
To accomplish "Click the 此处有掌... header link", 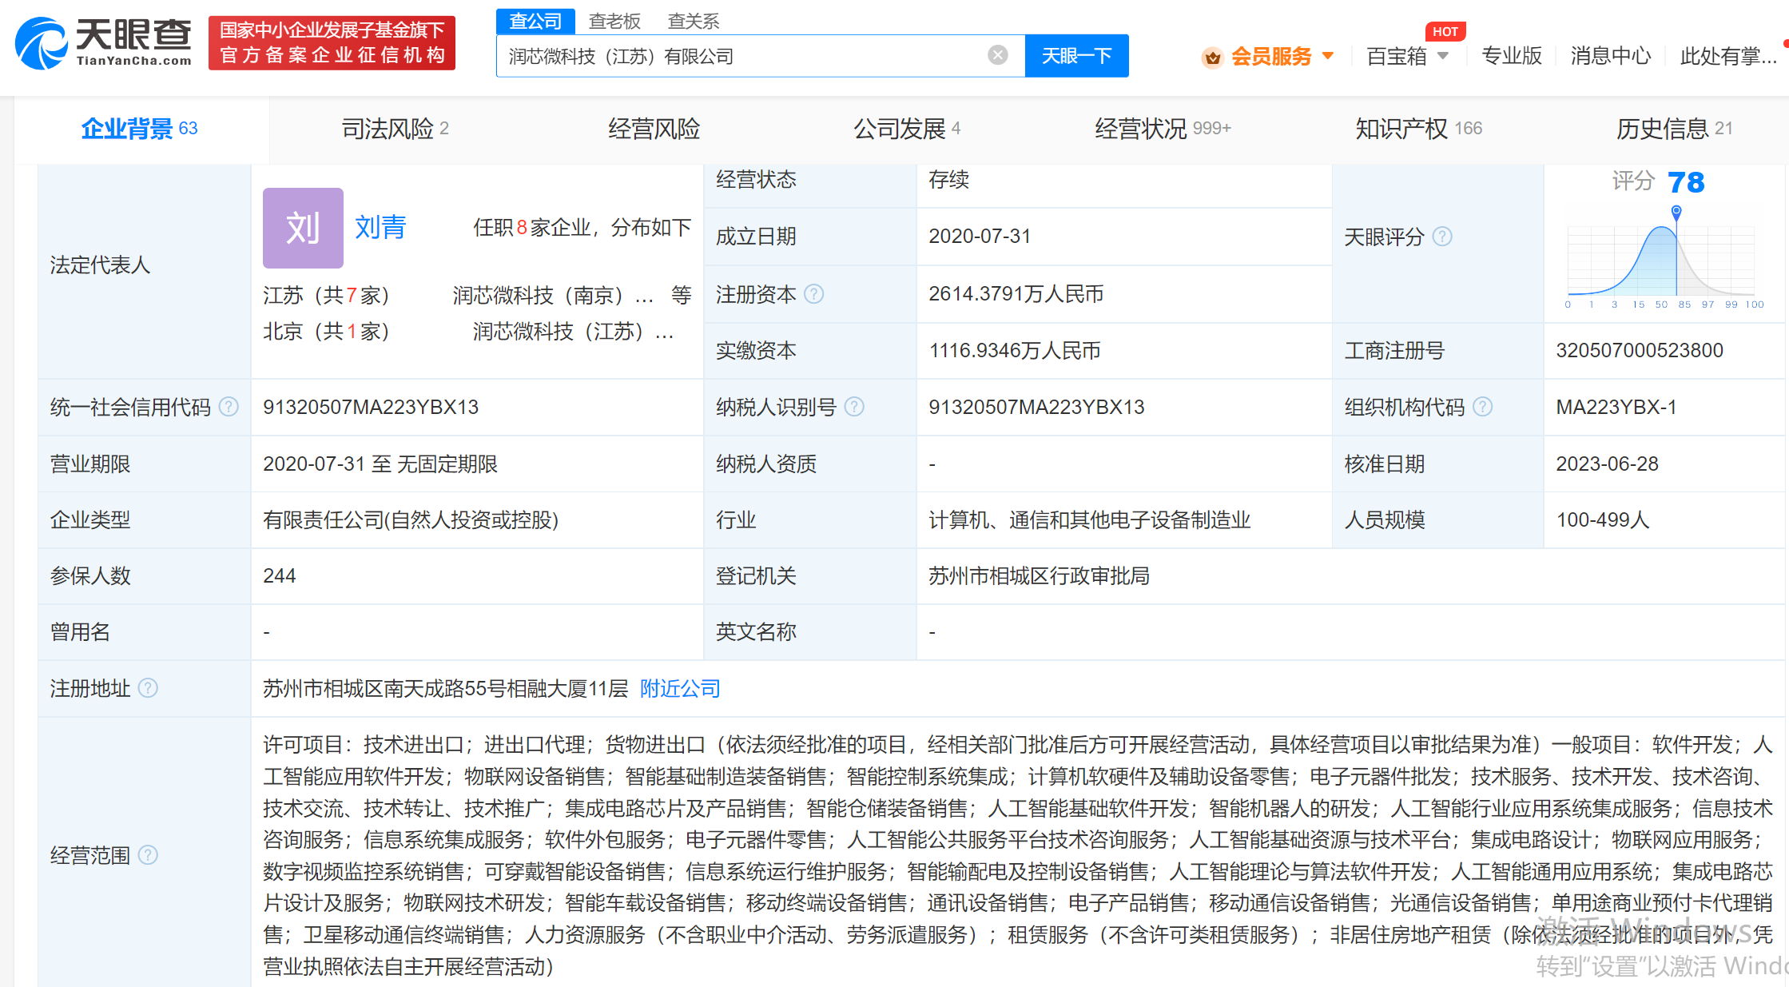I will [1728, 56].
